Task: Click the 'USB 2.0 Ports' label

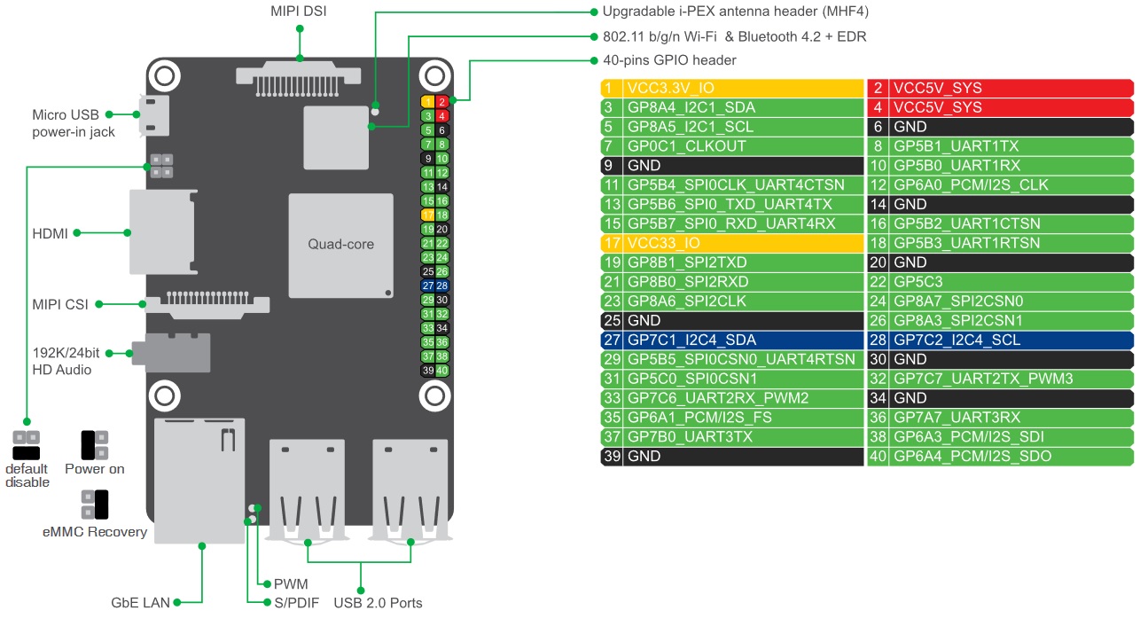Action: [378, 603]
